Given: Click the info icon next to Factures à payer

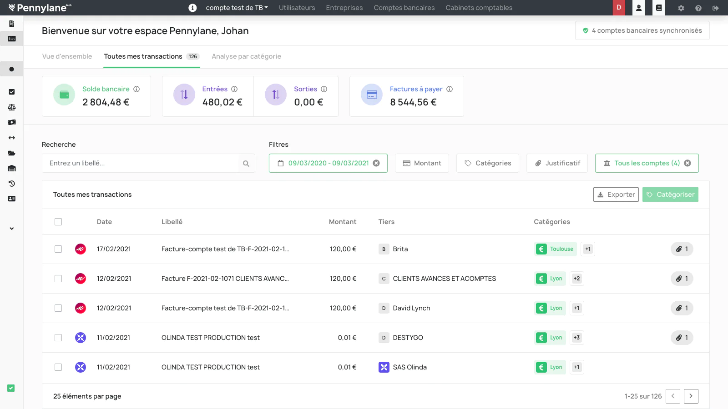Looking at the screenshot, I should pyautogui.click(x=450, y=89).
